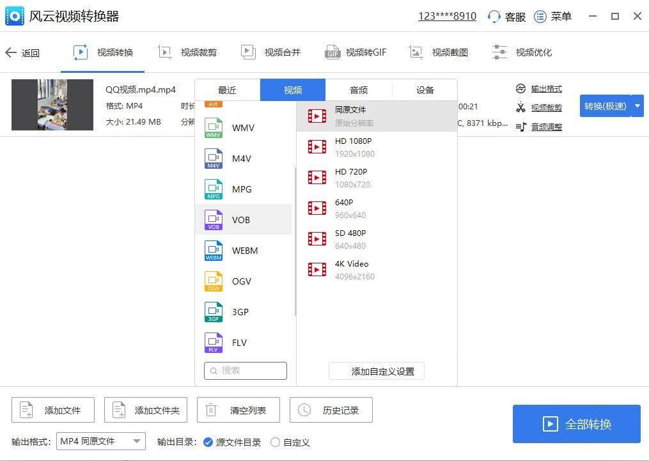Screen dimensions: 649x461
Task: Click 添加自定义设置 button
Action: [x=377, y=371]
